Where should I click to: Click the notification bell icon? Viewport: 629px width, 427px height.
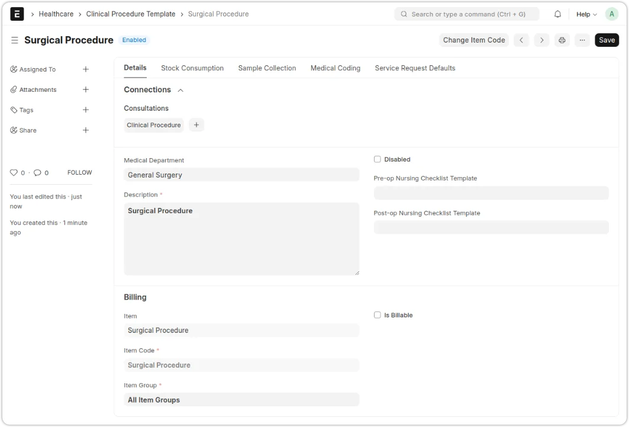click(x=557, y=14)
